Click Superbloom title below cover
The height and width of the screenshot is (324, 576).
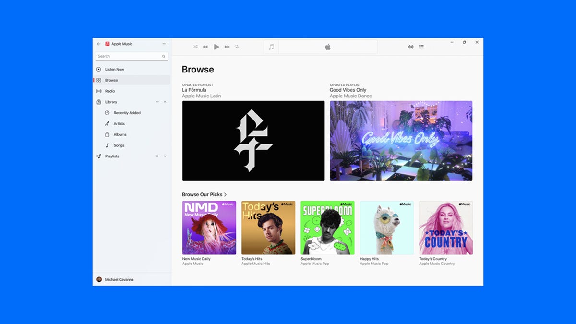[311, 259]
